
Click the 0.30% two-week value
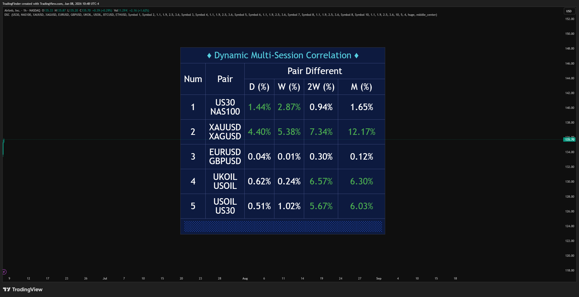pyautogui.click(x=321, y=157)
